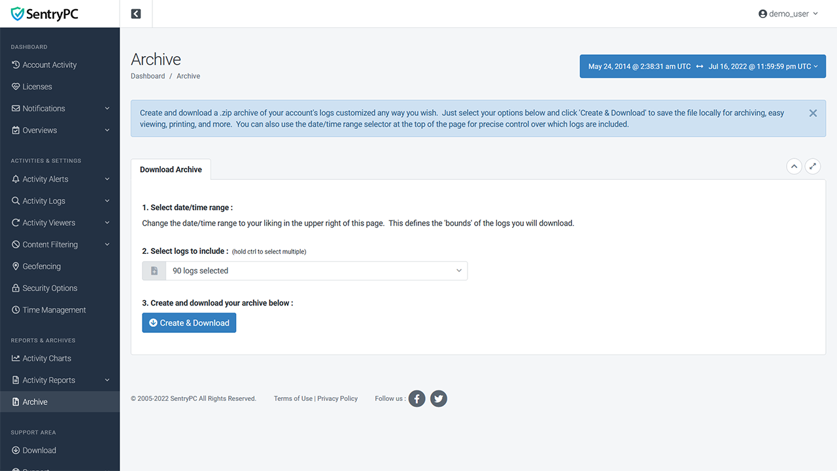Image resolution: width=837 pixels, height=471 pixels.
Task: Collapse panel with the up-chevron button
Action: pyautogui.click(x=794, y=166)
